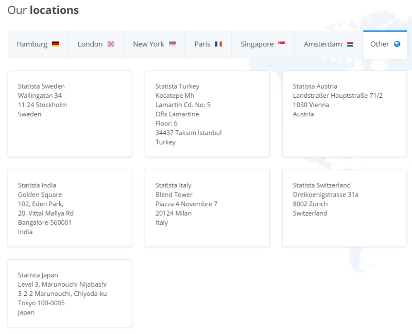Click the globe icon on Other tab
This screenshot has width=412, height=334.
[397, 44]
